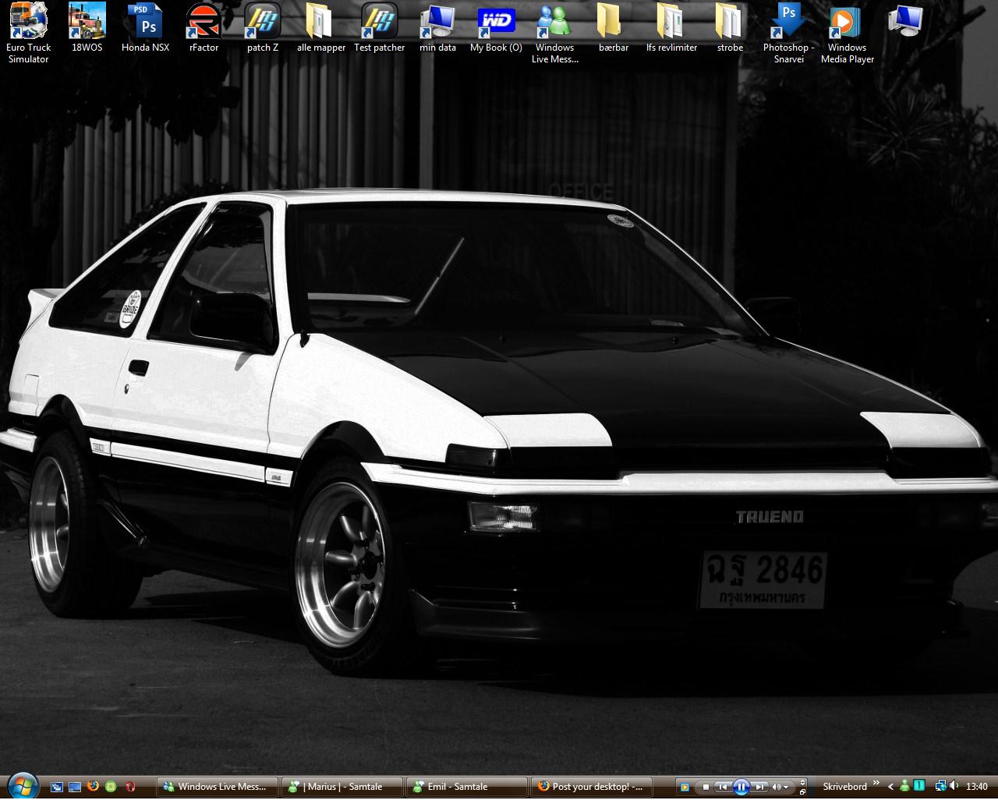Viewport: 998px width, 800px height.
Task: Open the Honda NSX Photoshop file
Action: pyautogui.click(x=145, y=22)
